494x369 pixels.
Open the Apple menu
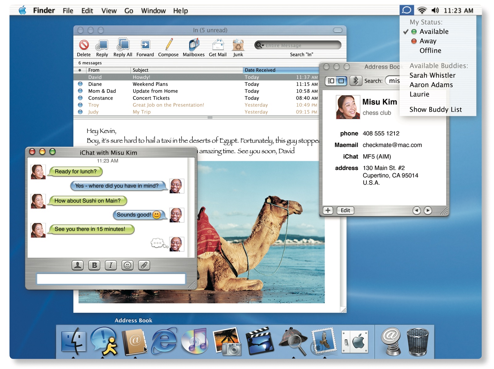point(22,10)
